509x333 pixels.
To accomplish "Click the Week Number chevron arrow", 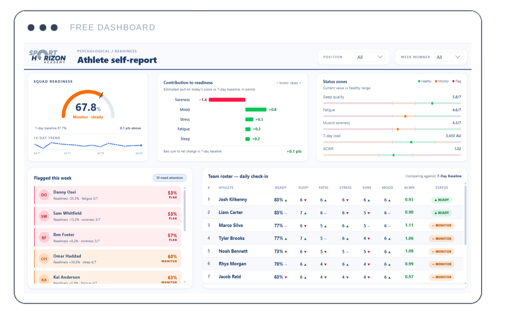I will 458,57.
